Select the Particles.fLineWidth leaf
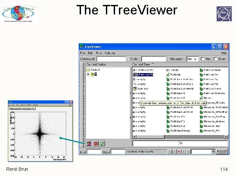 click(180, 88)
